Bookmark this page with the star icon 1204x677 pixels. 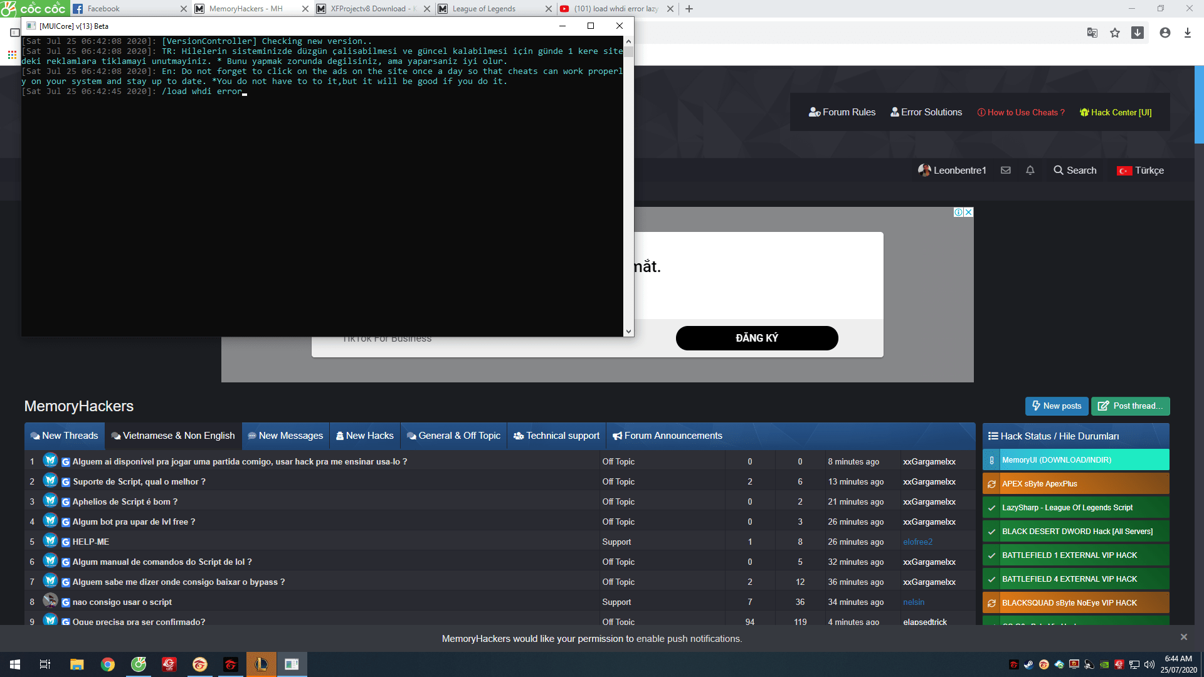[x=1115, y=33]
